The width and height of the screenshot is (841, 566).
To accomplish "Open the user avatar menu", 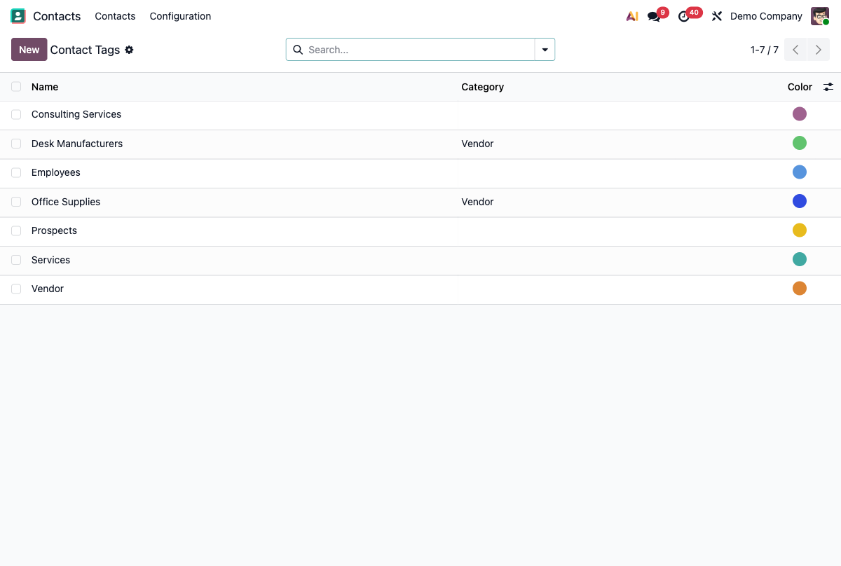I will pyautogui.click(x=820, y=16).
